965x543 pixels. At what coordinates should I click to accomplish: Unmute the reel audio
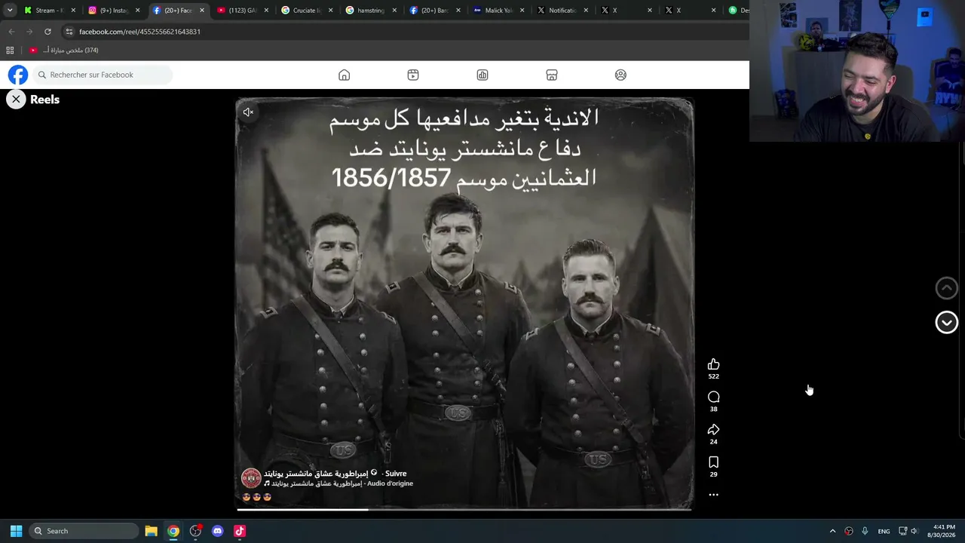tap(248, 112)
